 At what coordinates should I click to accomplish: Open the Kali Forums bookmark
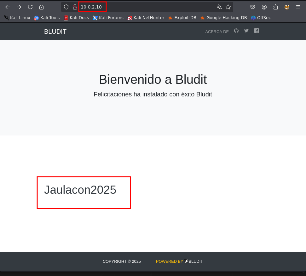point(108,18)
